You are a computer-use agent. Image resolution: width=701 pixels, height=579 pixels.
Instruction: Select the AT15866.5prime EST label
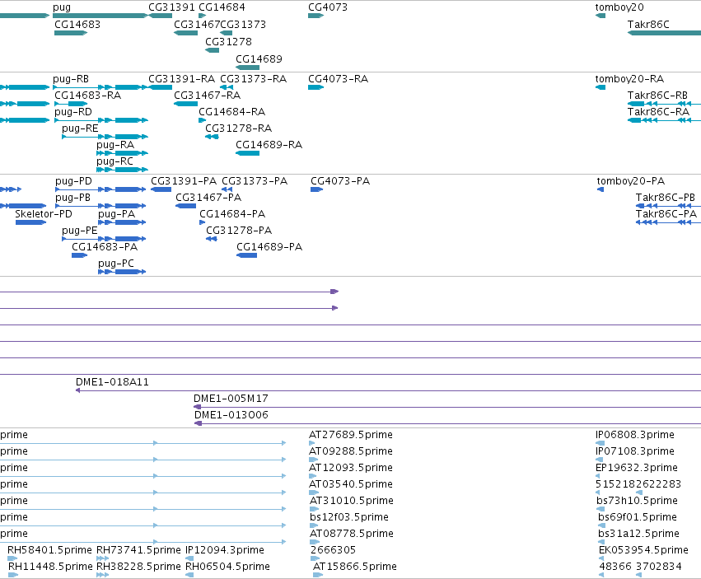coord(355,567)
